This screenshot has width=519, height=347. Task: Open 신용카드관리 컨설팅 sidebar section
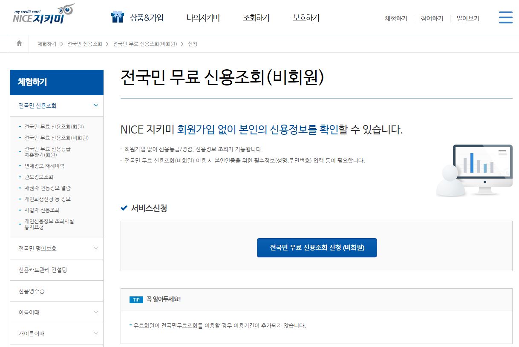[x=57, y=270]
